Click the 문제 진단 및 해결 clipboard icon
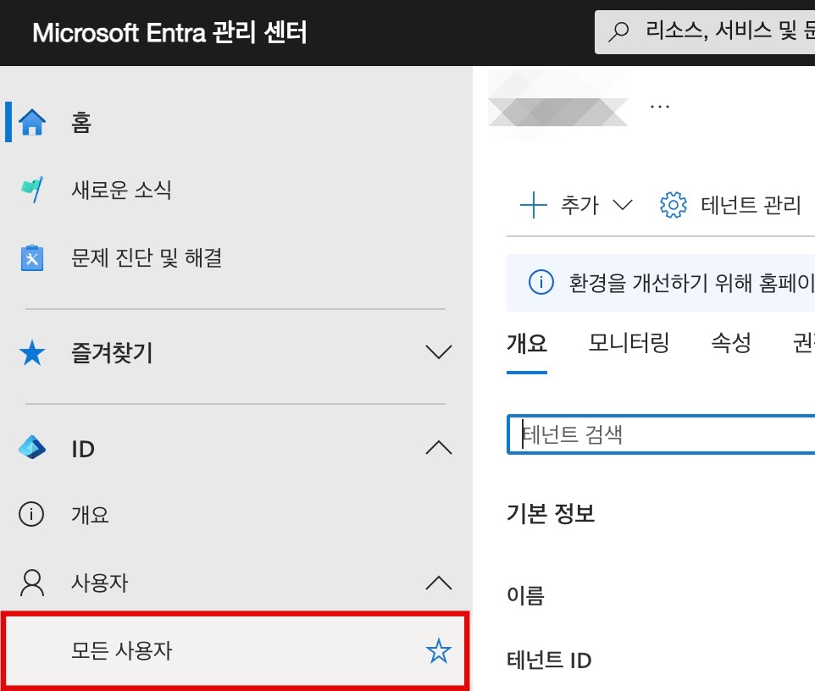Viewport: 815px width, 691px height. [32, 257]
